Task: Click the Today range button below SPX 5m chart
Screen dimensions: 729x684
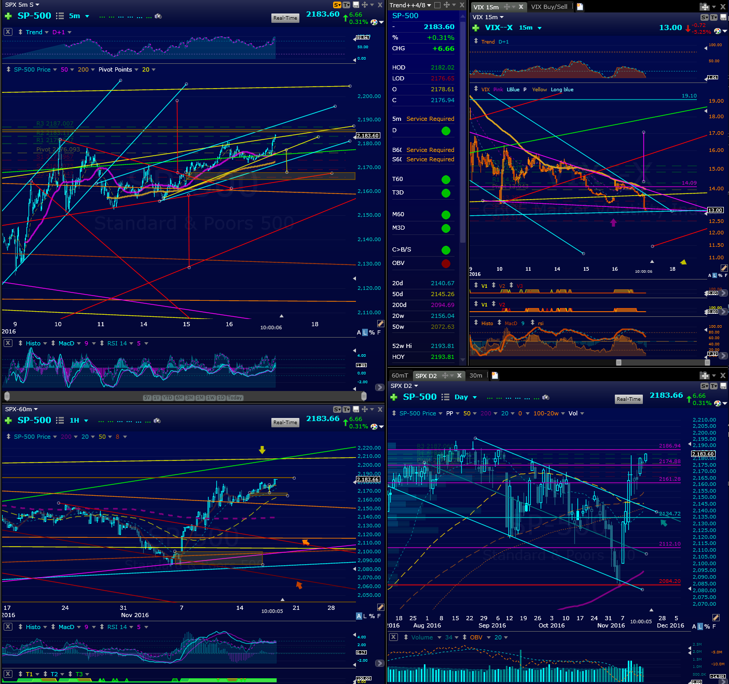Action: pos(235,398)
